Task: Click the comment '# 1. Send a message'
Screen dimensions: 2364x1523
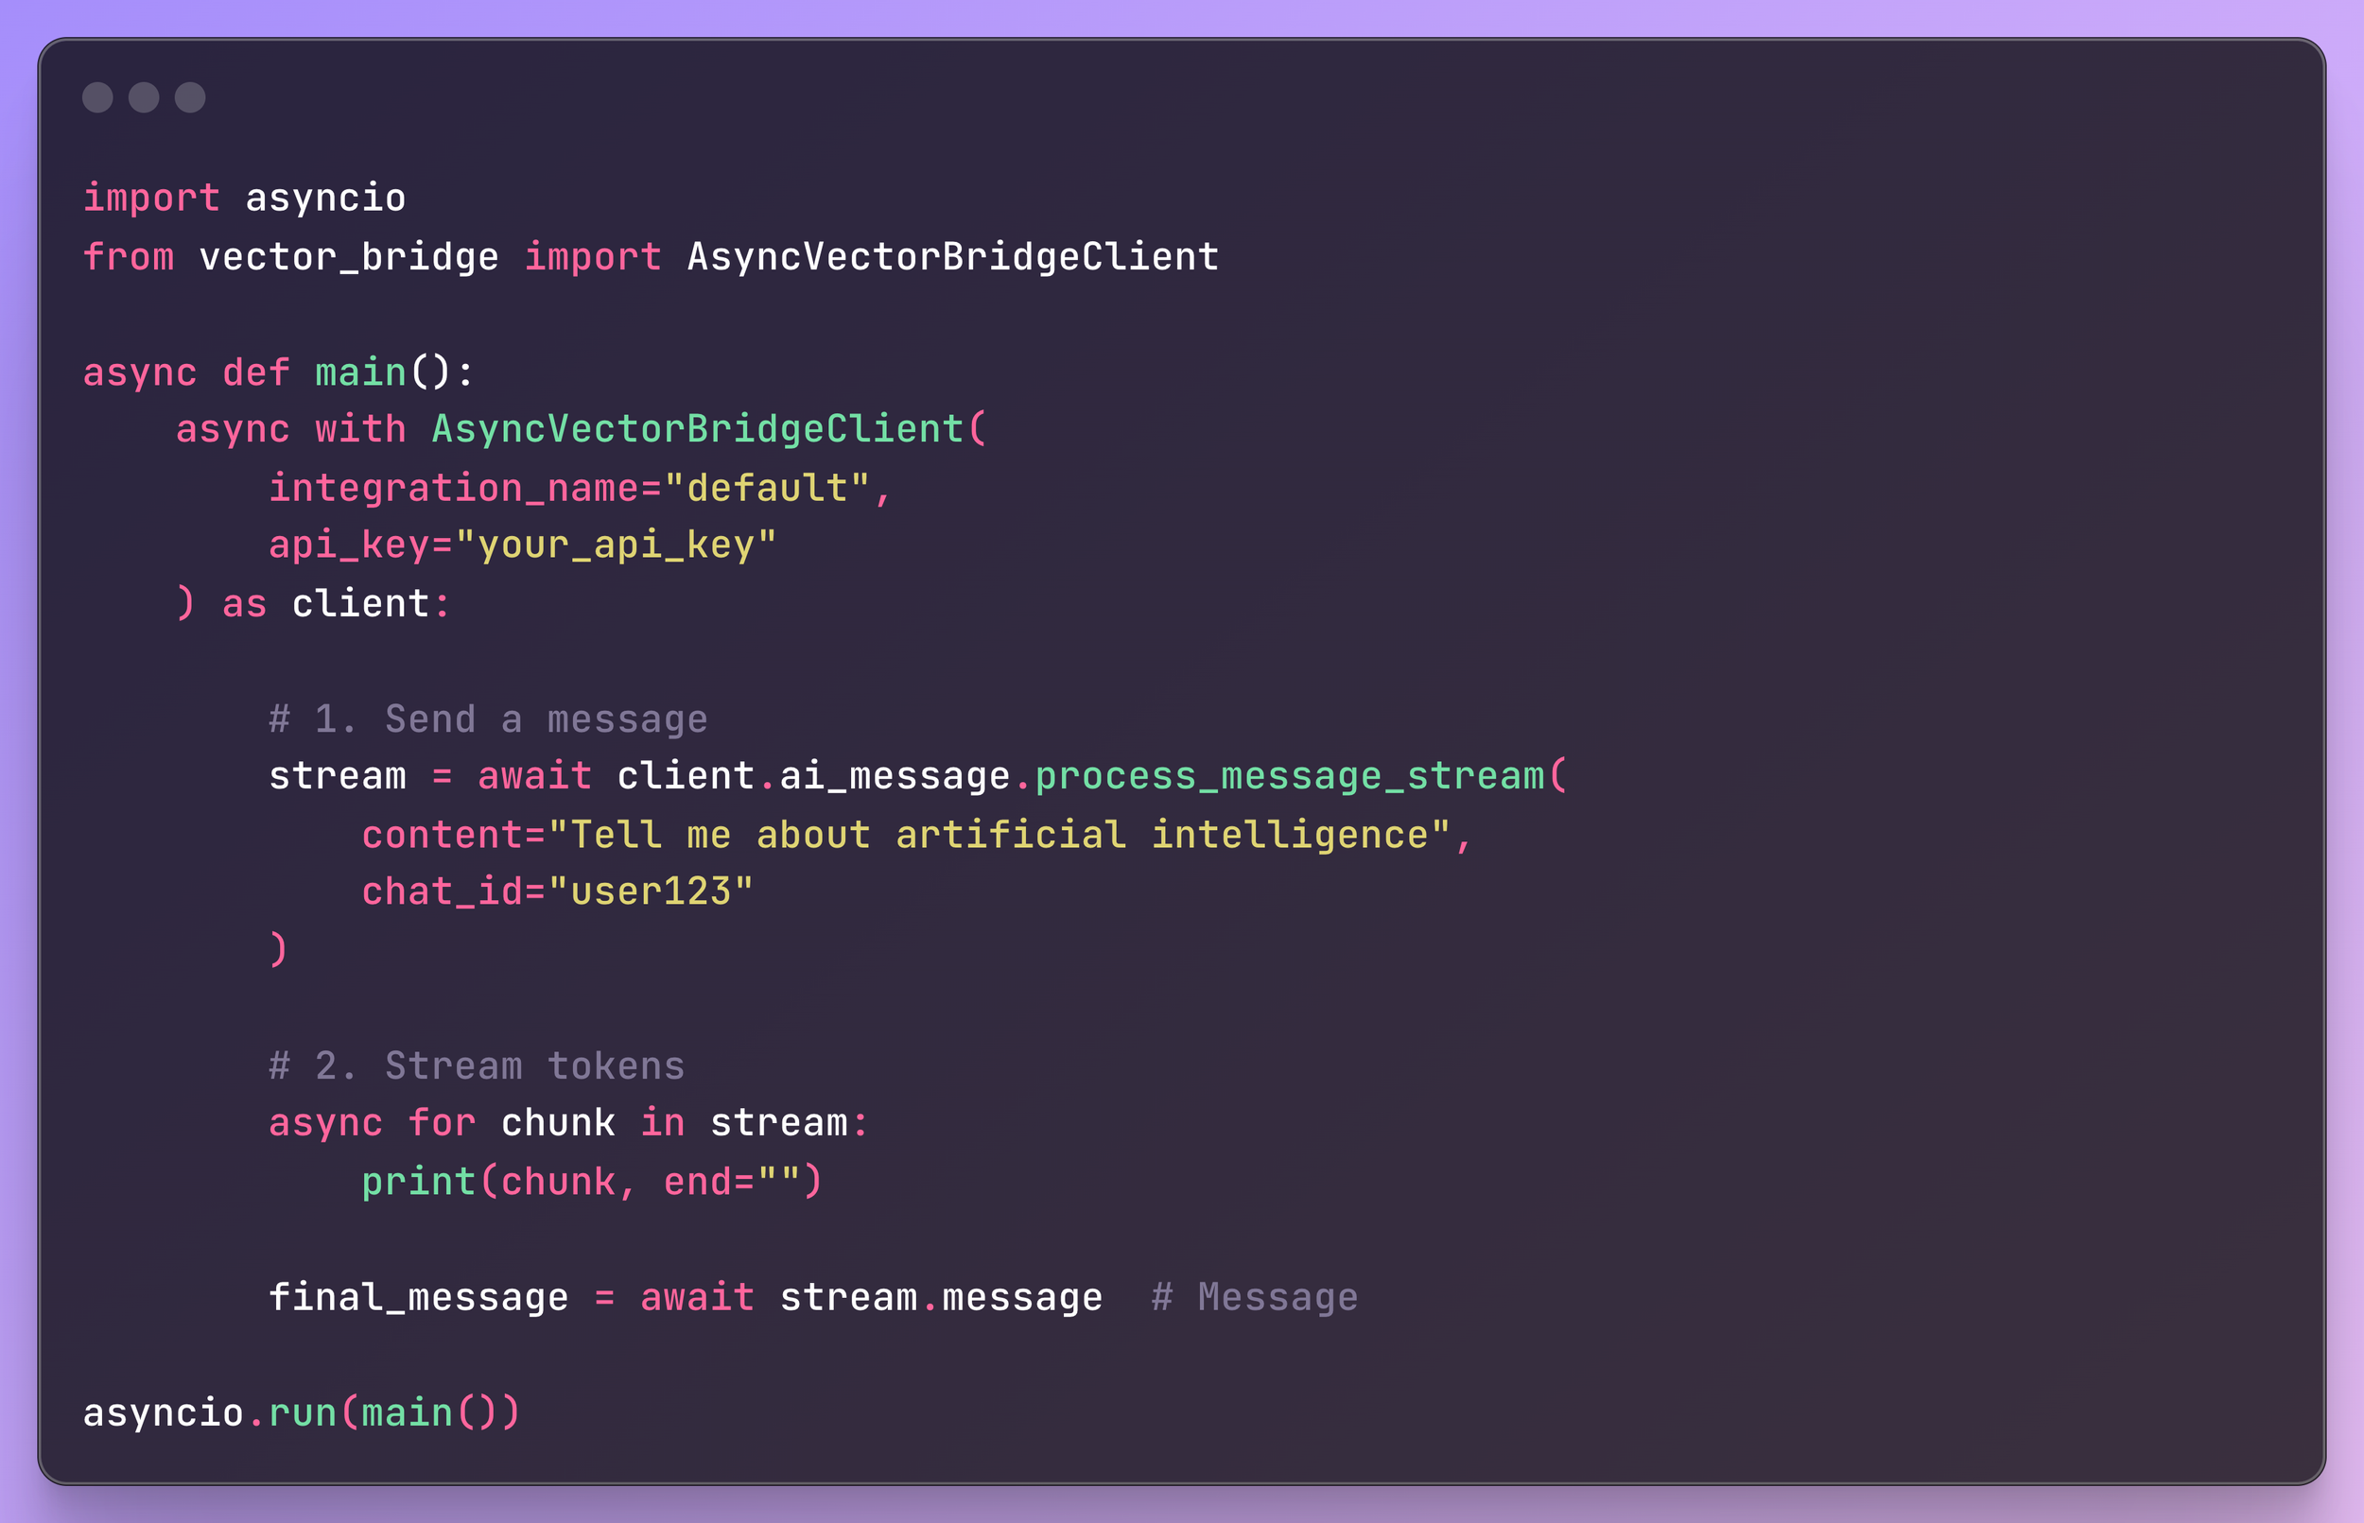Action: click(x=489, y=719)
